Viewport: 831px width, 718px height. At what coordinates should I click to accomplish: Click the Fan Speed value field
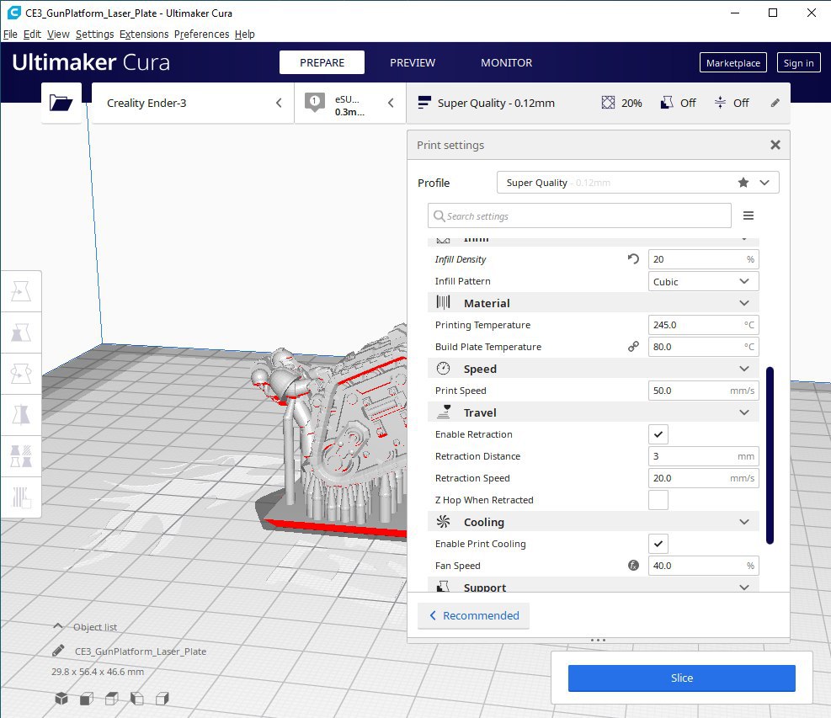(x=703, y=566)
